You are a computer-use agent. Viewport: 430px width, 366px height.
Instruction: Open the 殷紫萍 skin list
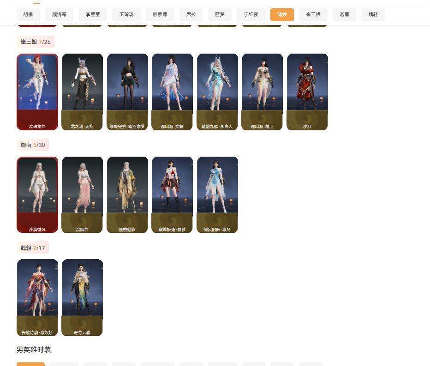coord(160,14)
